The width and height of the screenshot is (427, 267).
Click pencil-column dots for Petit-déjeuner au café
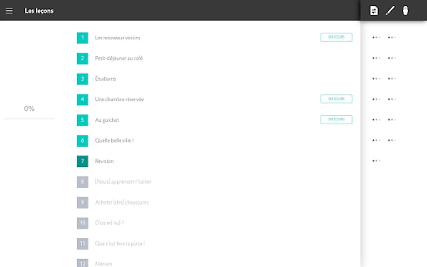[392, 58]
